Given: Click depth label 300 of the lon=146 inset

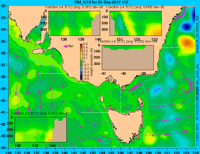Looking at the screenshot, I should coord(97,64).
